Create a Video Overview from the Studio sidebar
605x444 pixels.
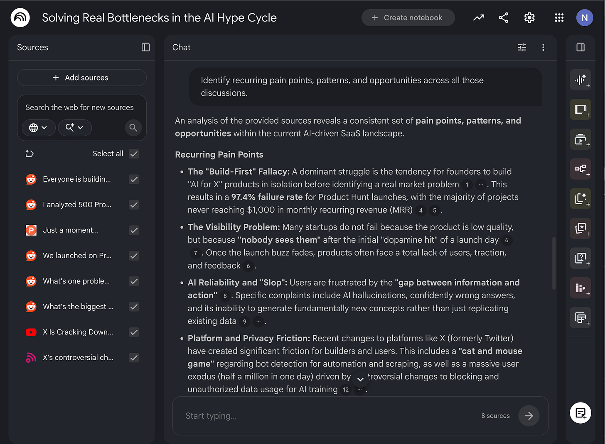pos(580,139)
